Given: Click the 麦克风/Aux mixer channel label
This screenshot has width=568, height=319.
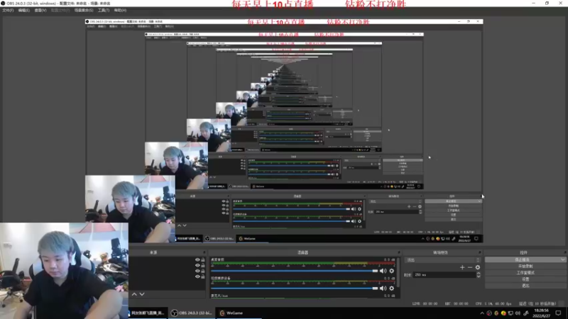Looking at the screenshot, I should [220, 296].
